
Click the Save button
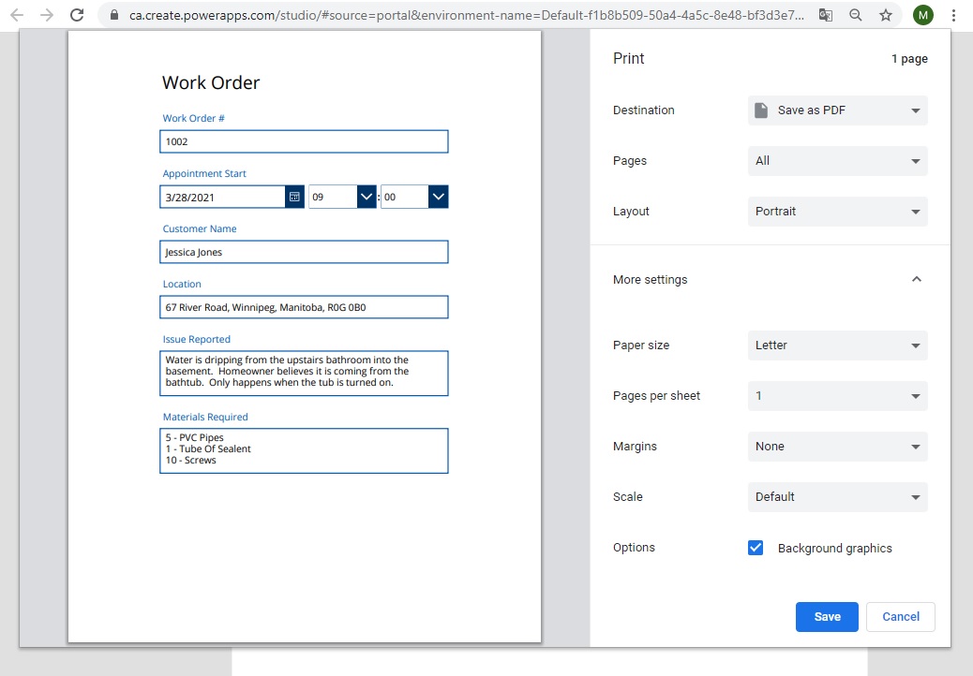(x=827, y=617)
